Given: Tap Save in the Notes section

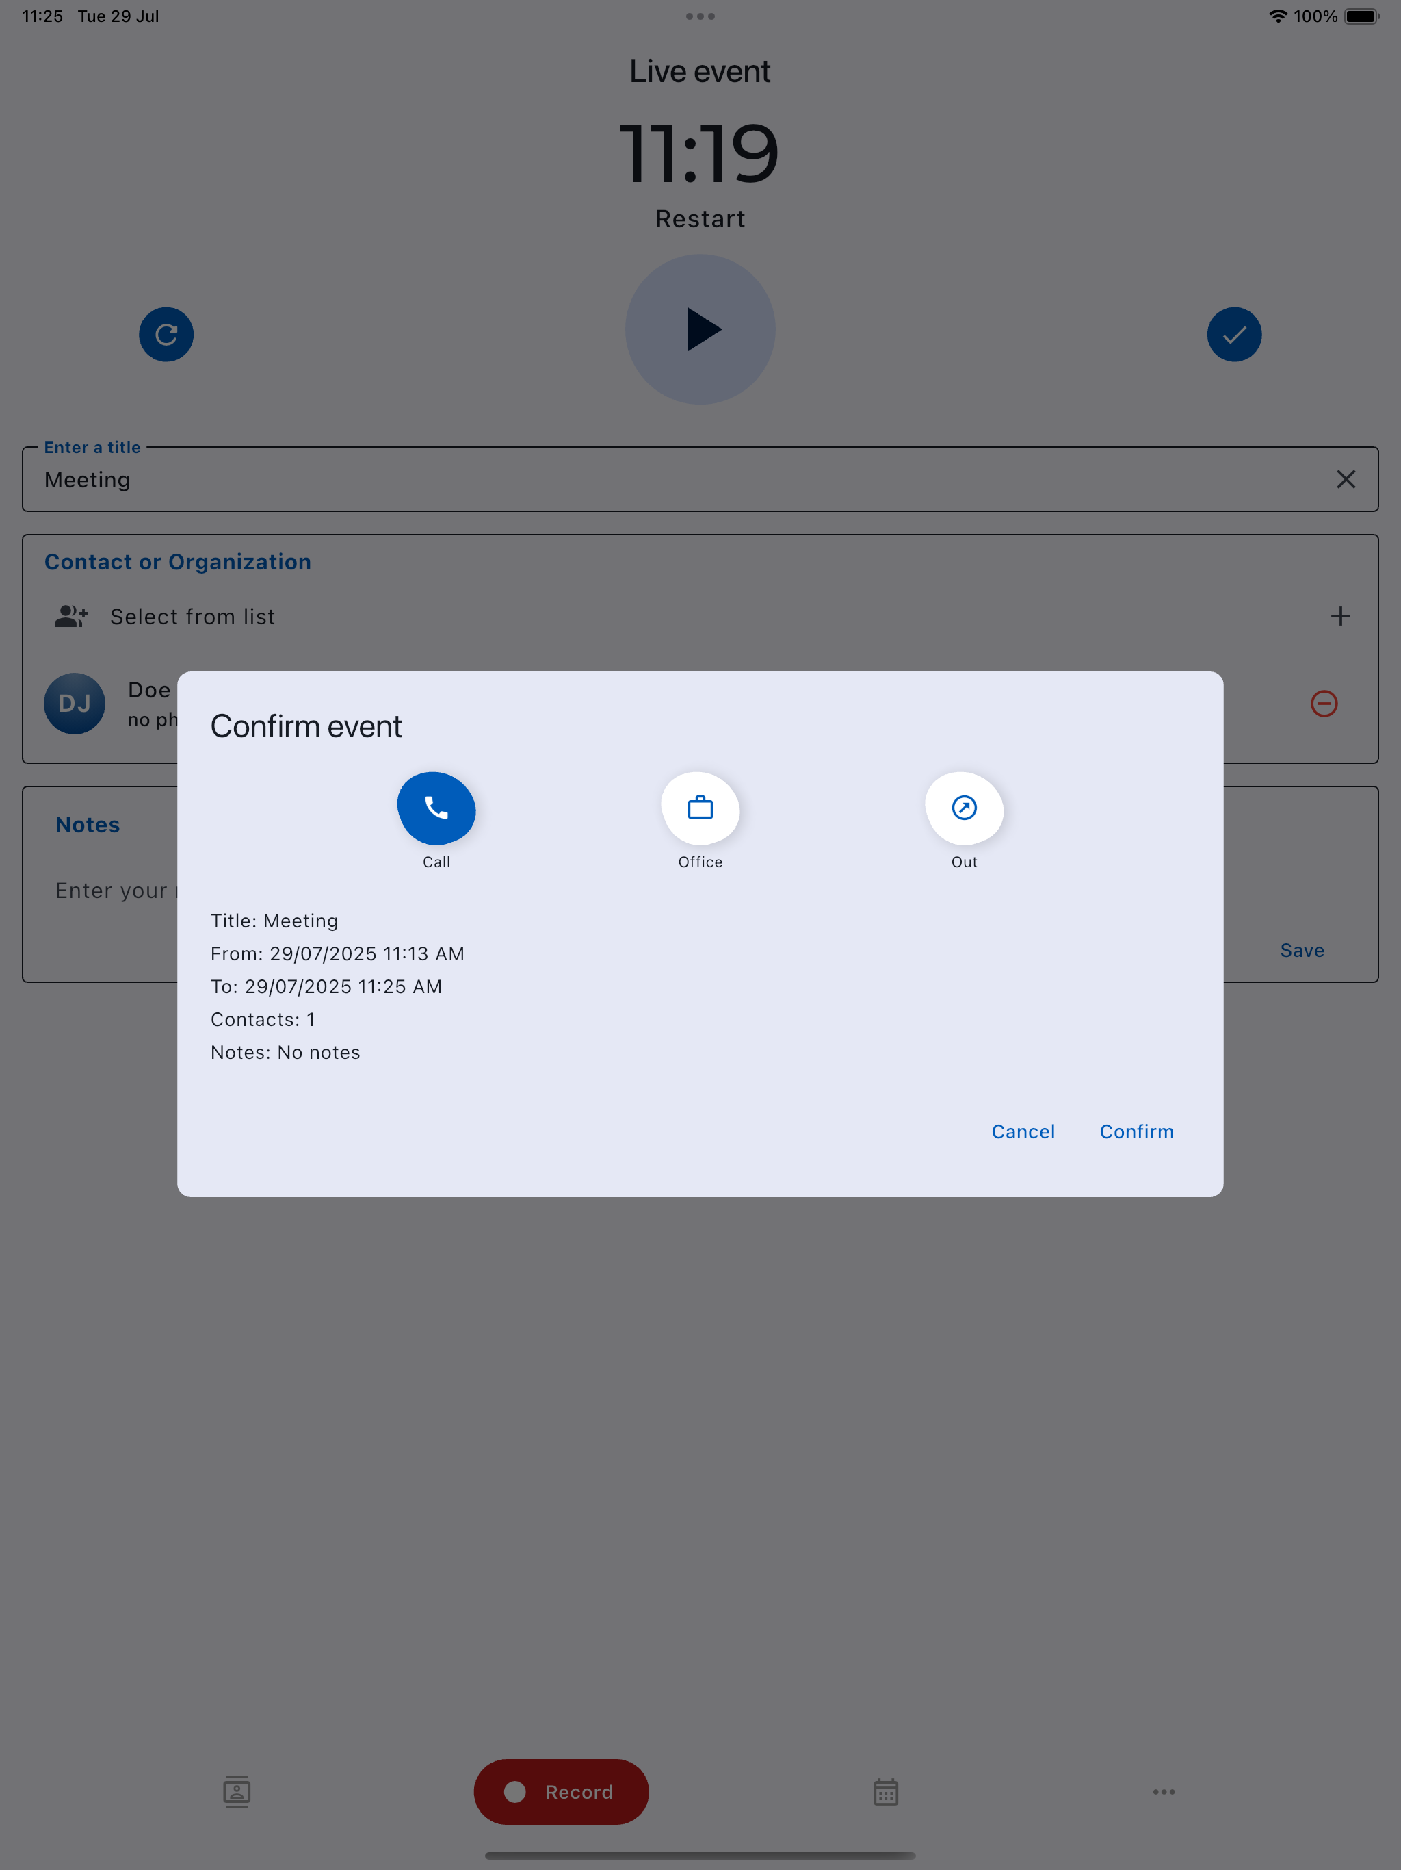Looking at the screenshot, I should (1301, 950).
